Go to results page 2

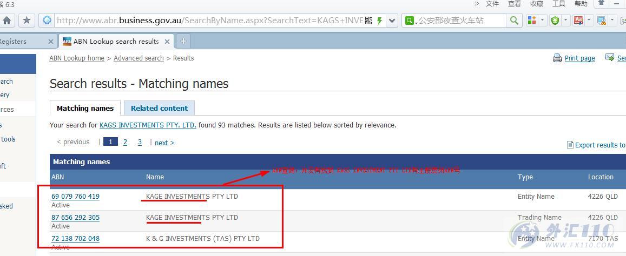click(x=126, y=143)
